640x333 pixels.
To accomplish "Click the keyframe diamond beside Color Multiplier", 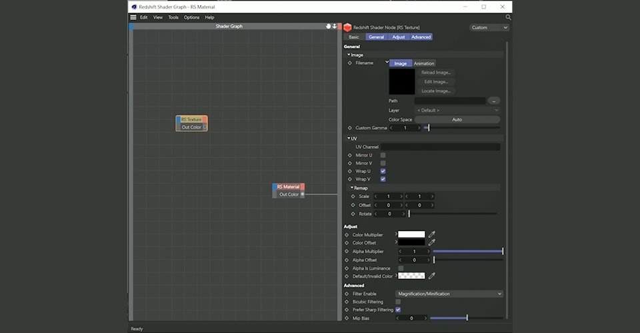I will pyautogui.click(x=347, y=235).
